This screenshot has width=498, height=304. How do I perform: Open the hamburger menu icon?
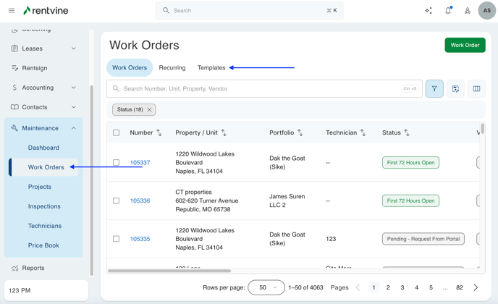(x=12, y=11)
